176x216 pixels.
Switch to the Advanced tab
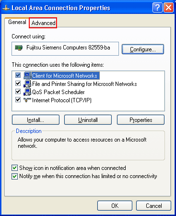pyautogui.click(x=43, y=23)
